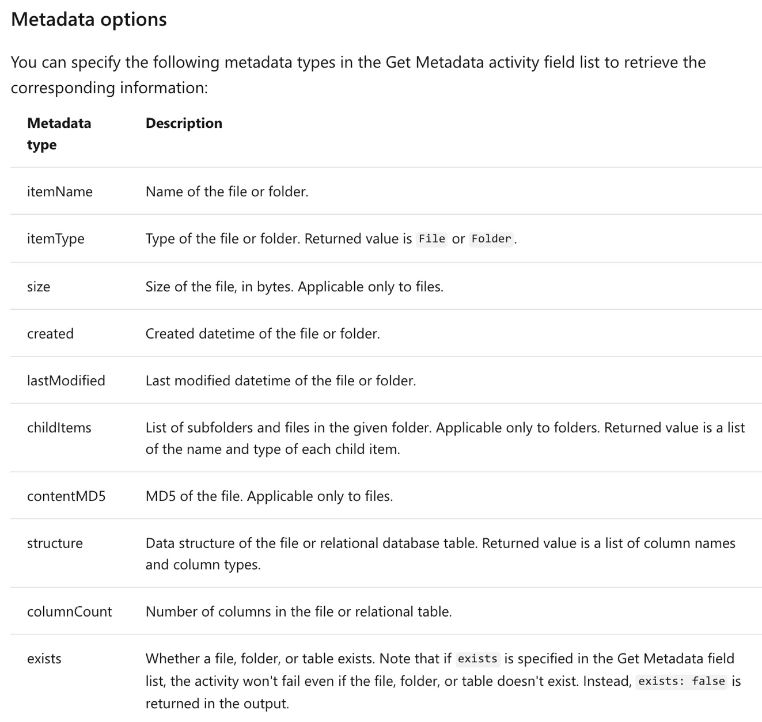Select the contentMD5 metadata type
This screenshot has width=762, height=722.
66,496
